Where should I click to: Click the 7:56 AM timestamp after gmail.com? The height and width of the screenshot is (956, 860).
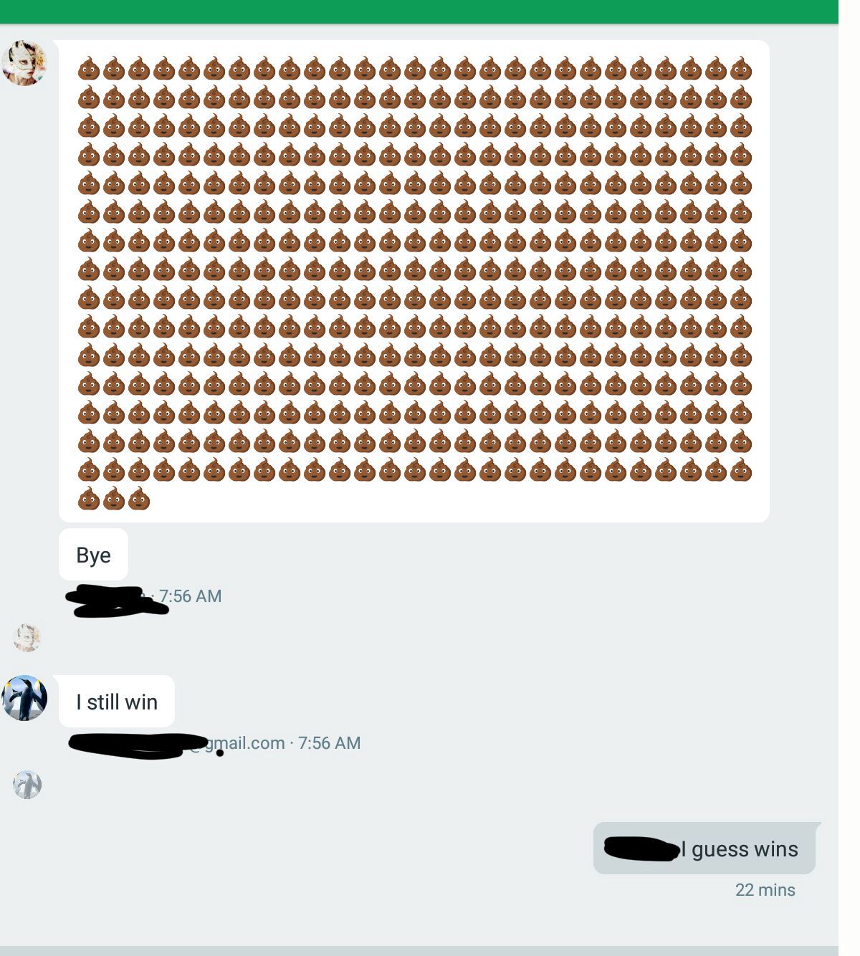329,743
